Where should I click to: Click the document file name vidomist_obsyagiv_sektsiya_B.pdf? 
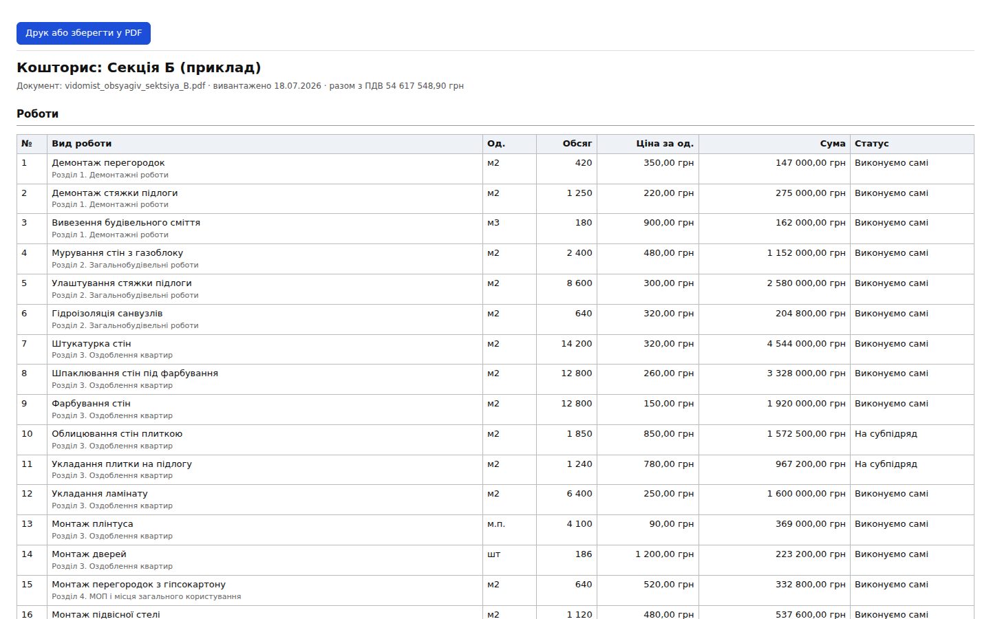(135, 86)
